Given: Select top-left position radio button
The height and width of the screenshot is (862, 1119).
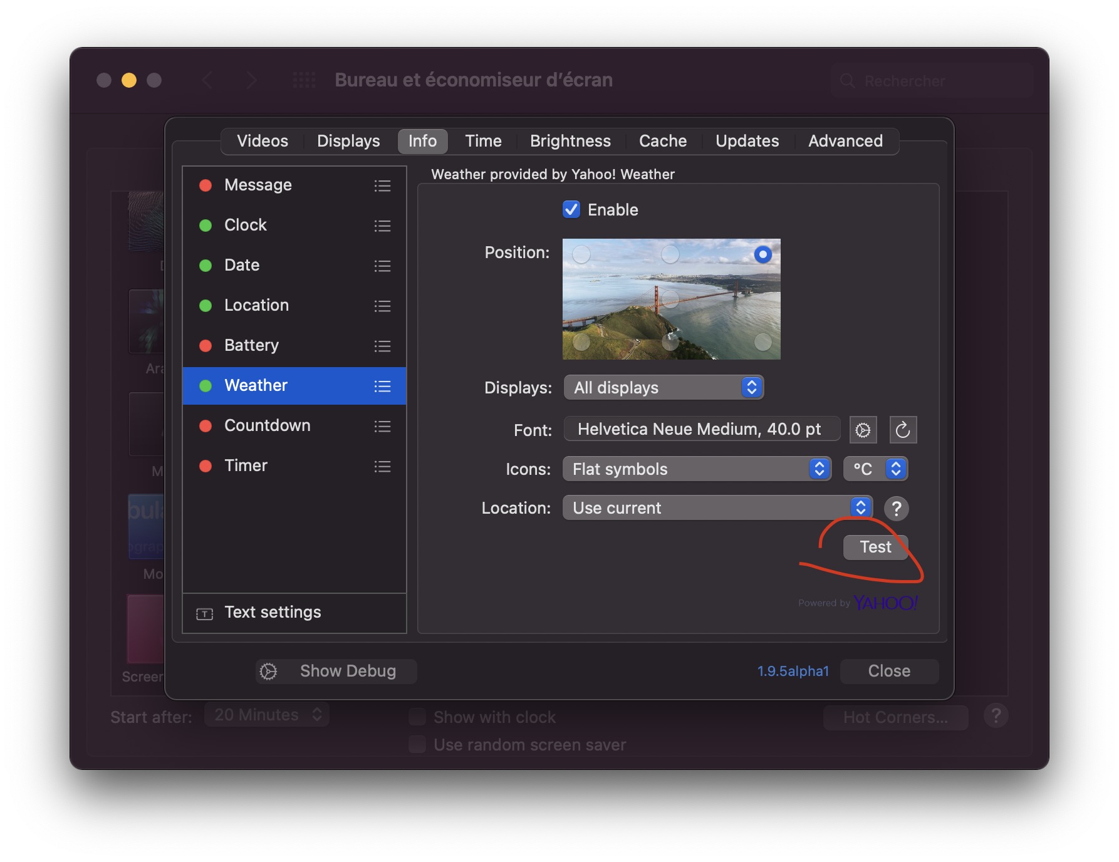Looking at the screenshot, I should click(x=581, y=254).
